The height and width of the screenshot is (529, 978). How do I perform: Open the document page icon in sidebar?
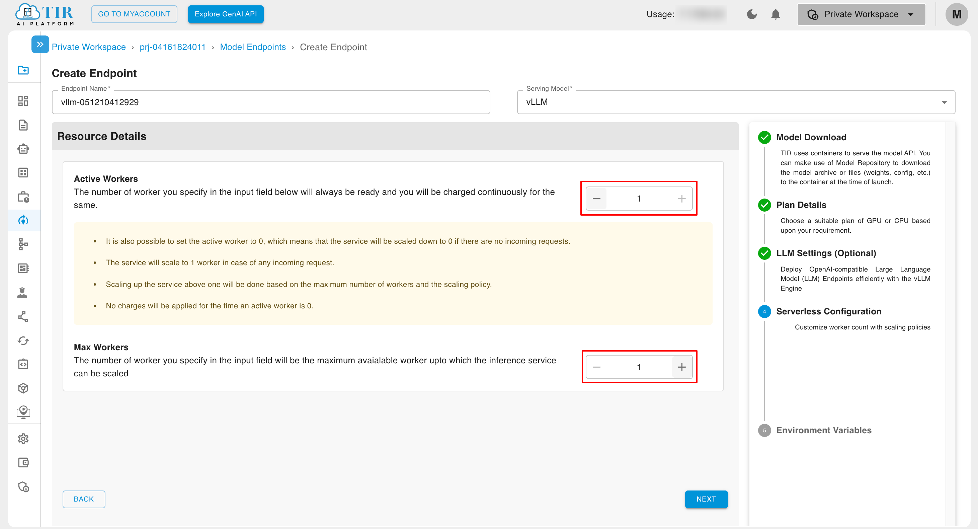(x=23, y=125)
